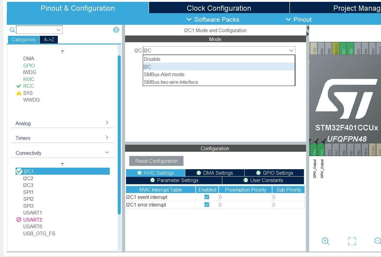Click the peripheral search magnifier icon

pos(12,30)
